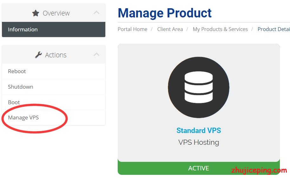The width and height of the screenshot is (290, 178).
Task: Select Shutdown in the Actions panel
Action: point(54,87)
